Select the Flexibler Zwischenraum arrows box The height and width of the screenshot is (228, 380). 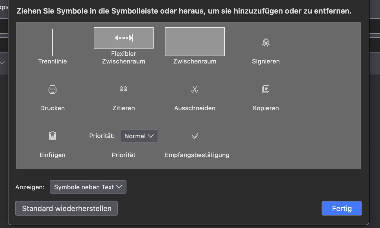pyautogui.click(x=124, y=38)
